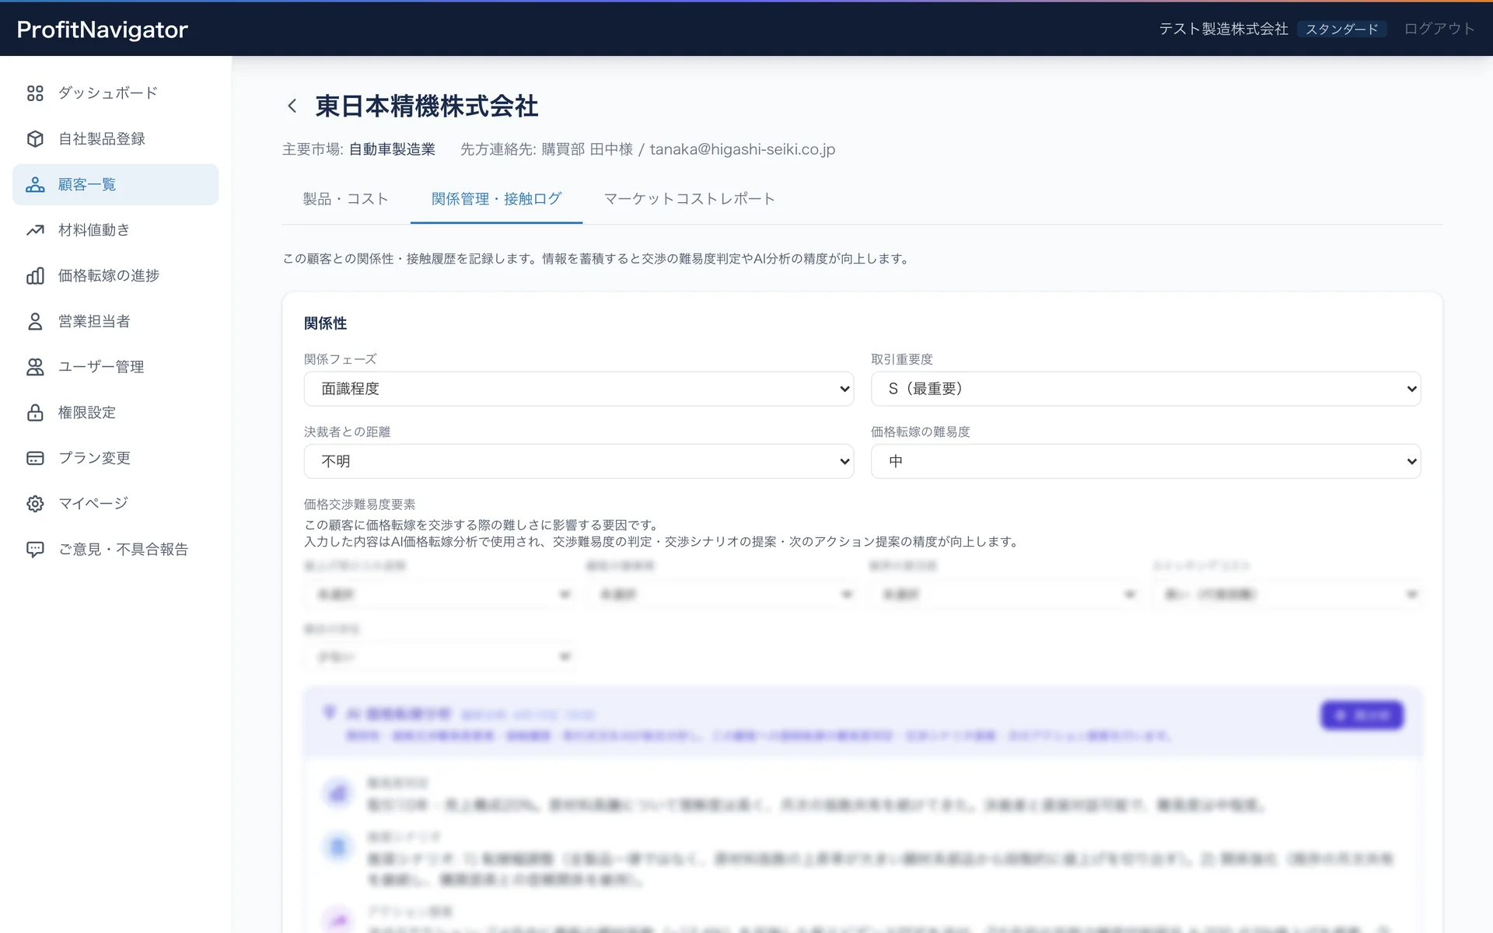Viewport: 1493px width, 933px height.
Task: Open the 取引重要度 dropdown showing S（最重要）
Action: (x=1145, y=389)
